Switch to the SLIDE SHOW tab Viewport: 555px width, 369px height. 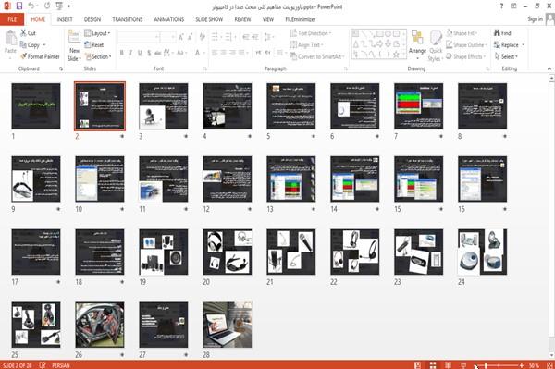coord(209,19)
